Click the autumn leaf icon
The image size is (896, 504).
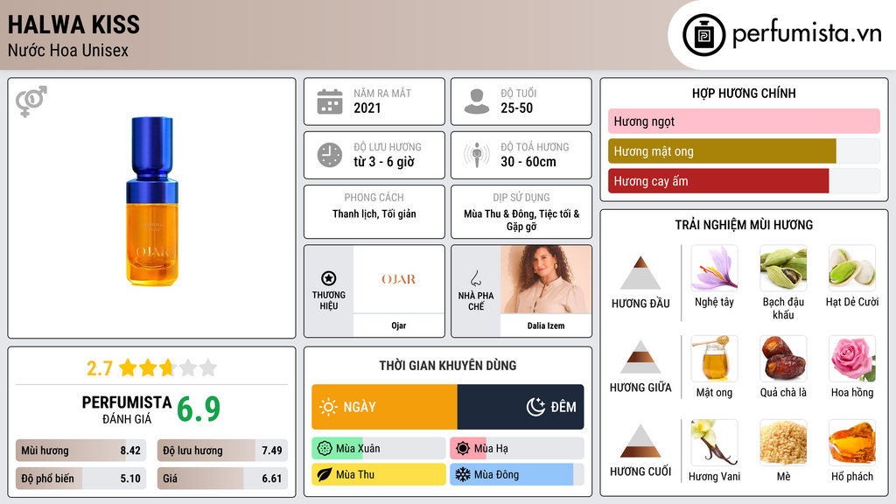click(325, 474)
